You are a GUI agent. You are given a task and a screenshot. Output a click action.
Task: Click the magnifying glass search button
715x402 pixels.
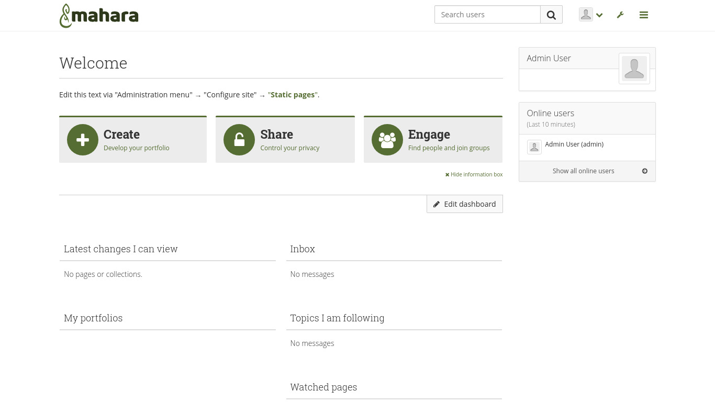point(551,15)
